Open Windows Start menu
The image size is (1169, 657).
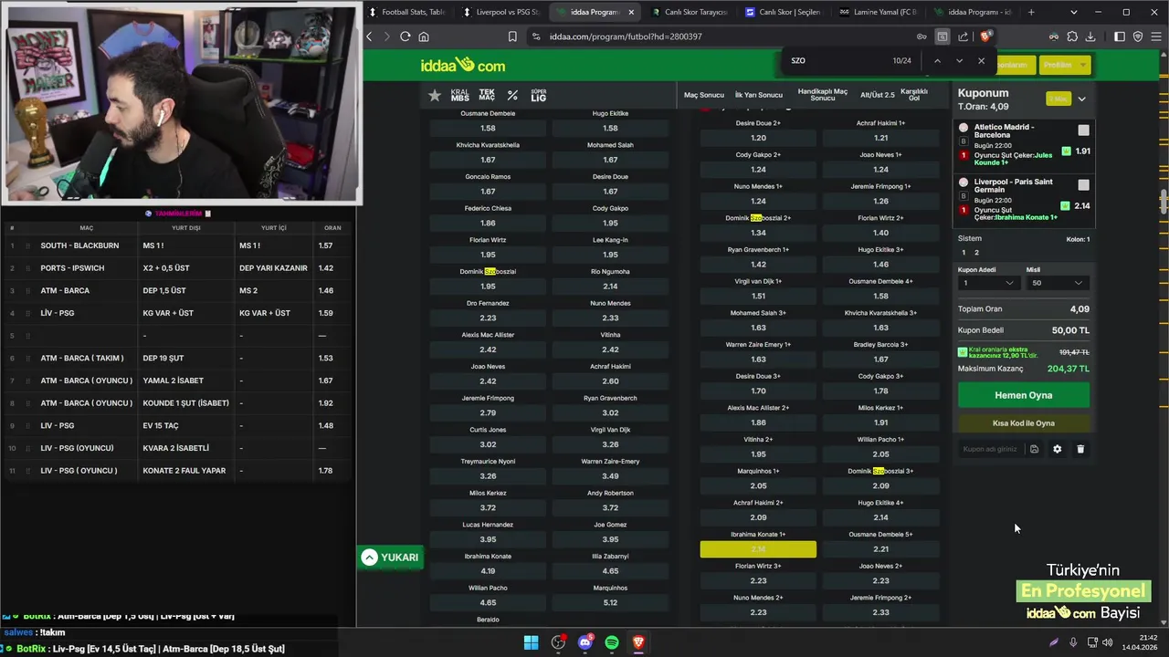point(531,642)
